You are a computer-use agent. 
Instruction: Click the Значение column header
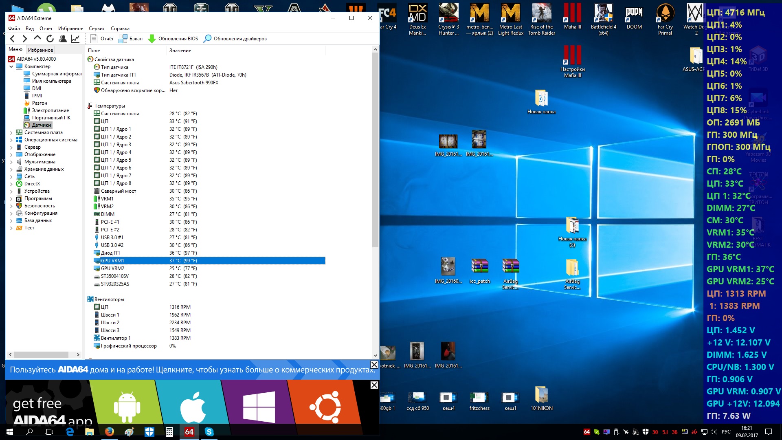(x=180, y=51)
